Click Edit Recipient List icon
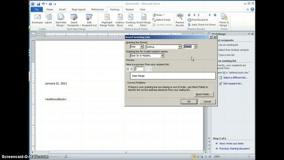284x160 pixels. tap(89, 20)
